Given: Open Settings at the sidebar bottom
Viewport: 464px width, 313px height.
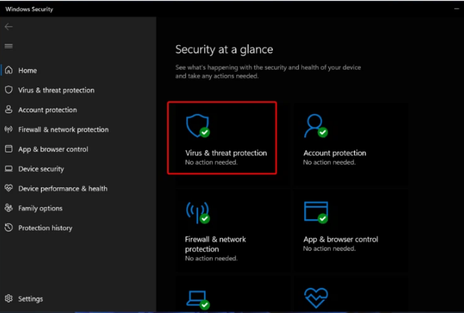Looking at the screenshot, I should [31, 299].
